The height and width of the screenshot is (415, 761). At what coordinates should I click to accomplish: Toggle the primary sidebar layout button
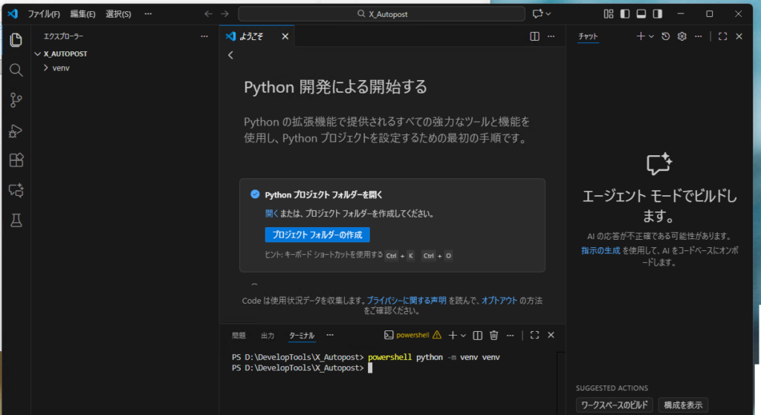[624, 14]
